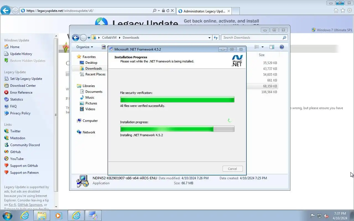Screen dimensions: 354x221
Task: Click the Mastodon icon in Links
Action: 6,138
